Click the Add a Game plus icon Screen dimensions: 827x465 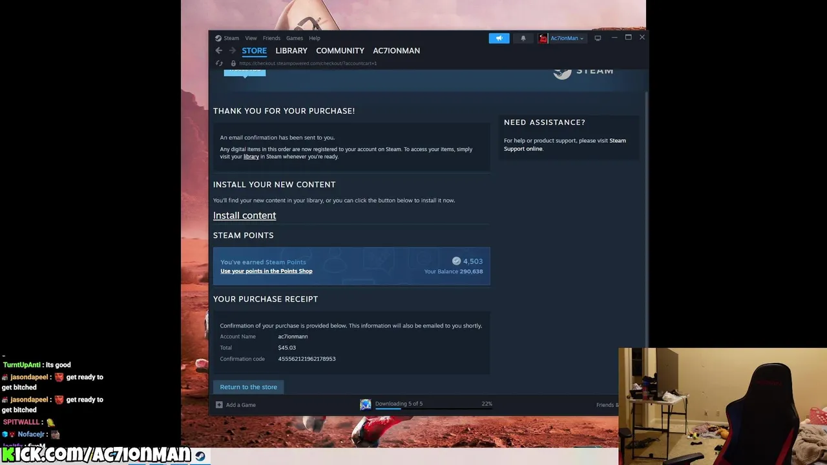tap(219, 405)
